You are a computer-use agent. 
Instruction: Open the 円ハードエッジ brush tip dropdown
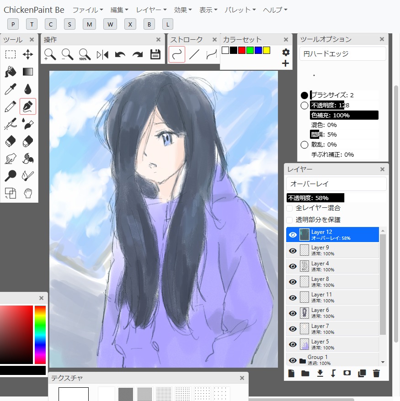[x=342, y=54]
